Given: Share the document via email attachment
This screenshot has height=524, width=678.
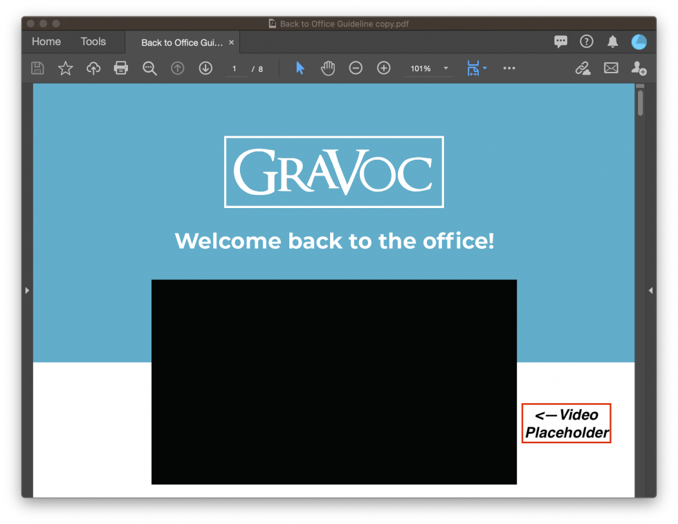Looking at the screenshot, I should click(x=611, y=68).
